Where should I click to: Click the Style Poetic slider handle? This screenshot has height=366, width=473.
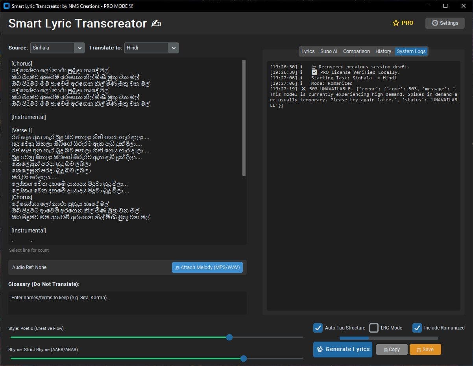tap(229, 337)
